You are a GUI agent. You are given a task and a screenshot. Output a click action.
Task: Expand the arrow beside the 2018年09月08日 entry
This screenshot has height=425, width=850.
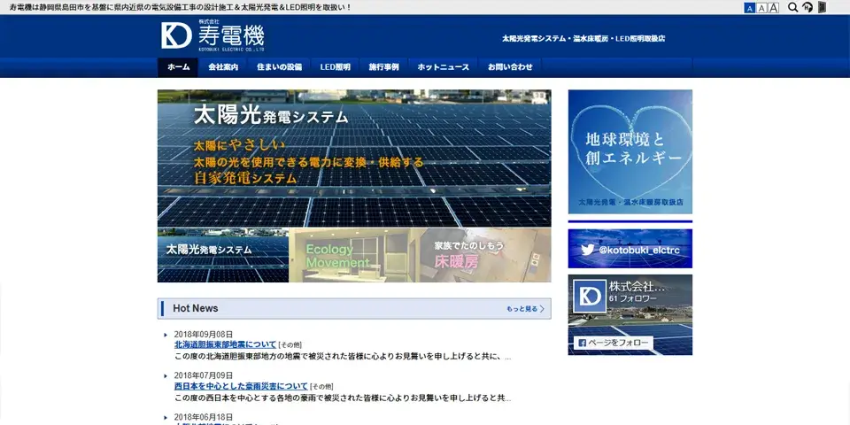coord(166,335)
